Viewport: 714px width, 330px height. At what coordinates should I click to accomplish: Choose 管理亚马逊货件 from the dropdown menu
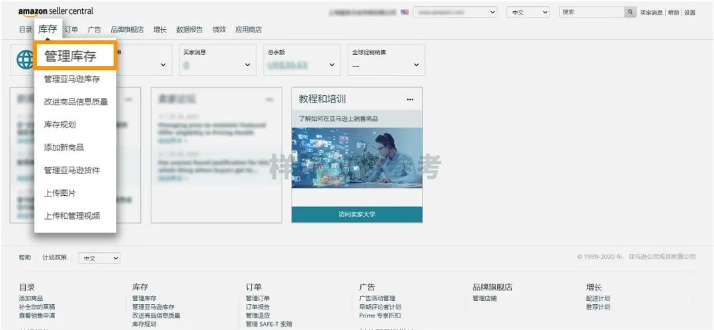71,171
